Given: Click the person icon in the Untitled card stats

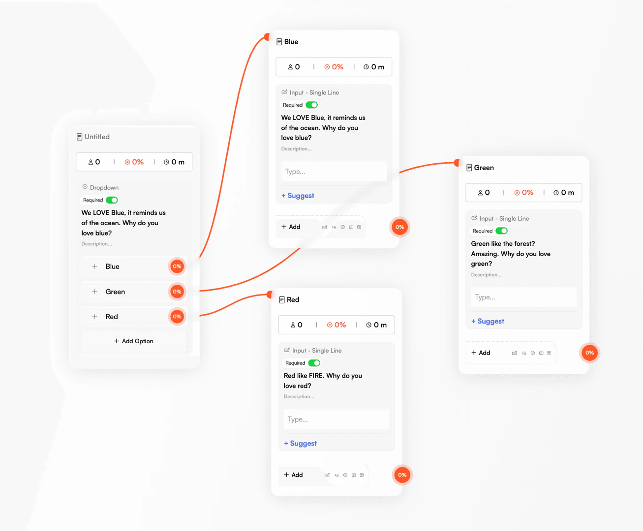Looking at the screenshot, I should point(92,162).
